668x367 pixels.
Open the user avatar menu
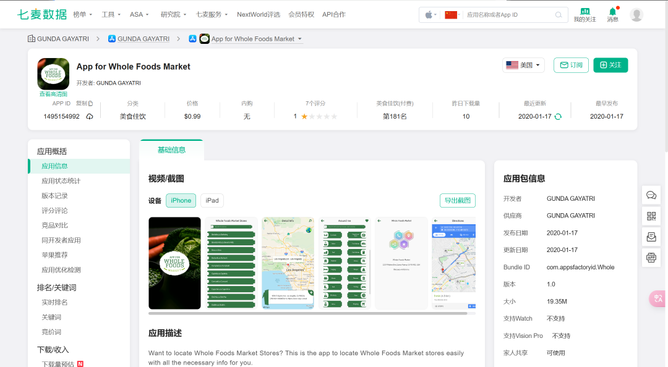(x=636, y=14)
